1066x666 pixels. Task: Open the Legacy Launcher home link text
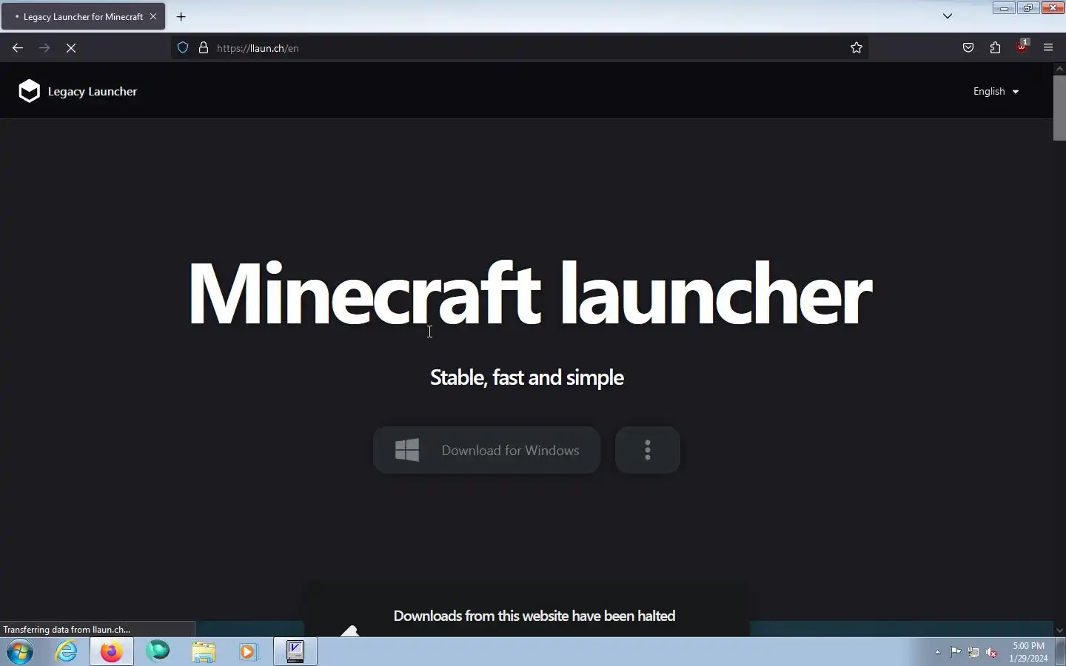click(x=93, y=92)
